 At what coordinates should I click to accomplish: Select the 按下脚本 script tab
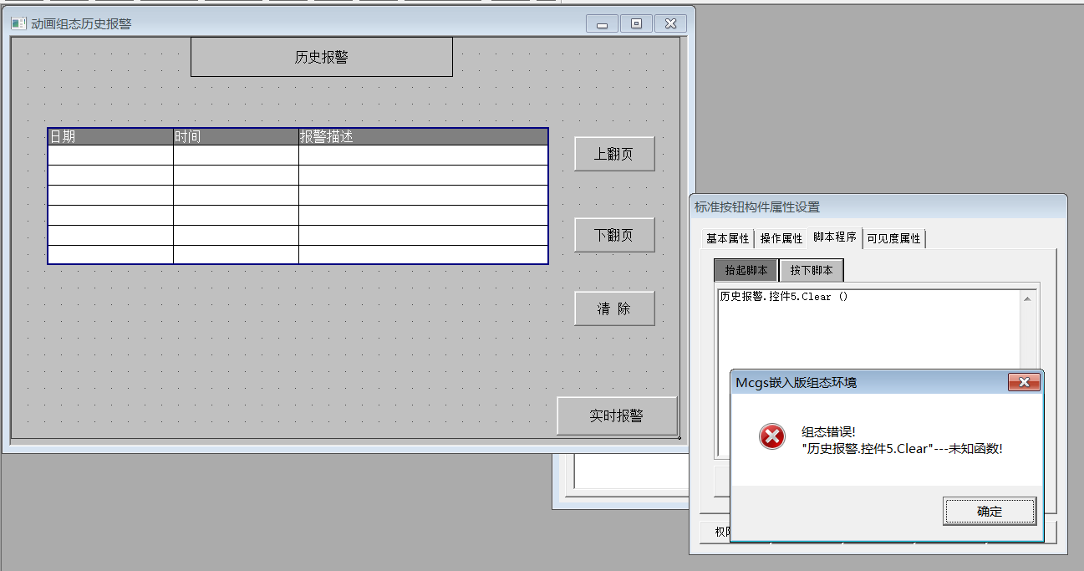(x=812, y=270)
